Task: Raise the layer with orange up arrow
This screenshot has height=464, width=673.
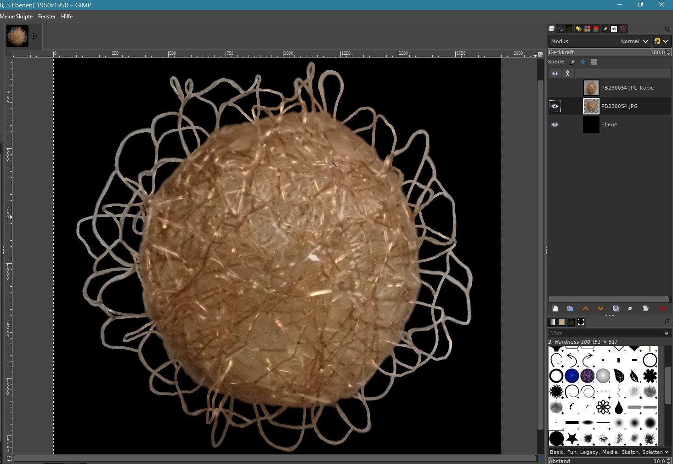Action: pos(585,309)
